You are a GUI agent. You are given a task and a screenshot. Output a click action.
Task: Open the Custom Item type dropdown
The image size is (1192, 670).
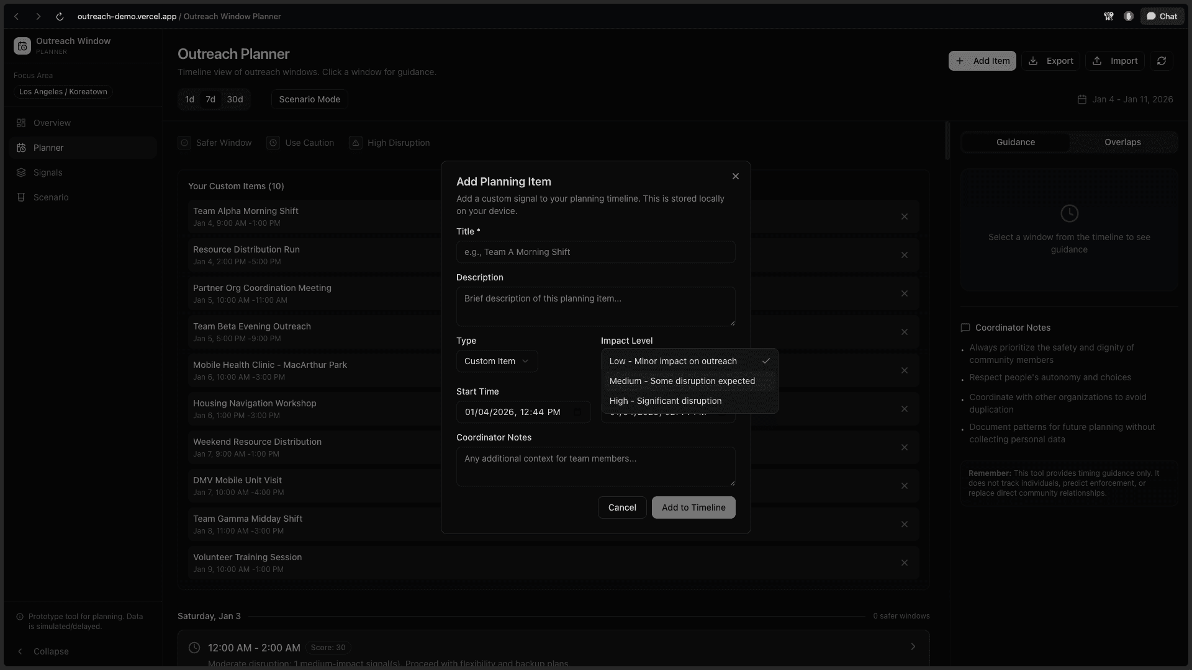point(496,361)
